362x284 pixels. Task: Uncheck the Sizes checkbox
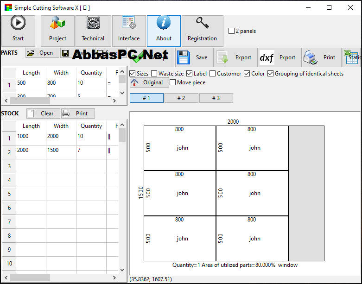(x=132, y=74)
